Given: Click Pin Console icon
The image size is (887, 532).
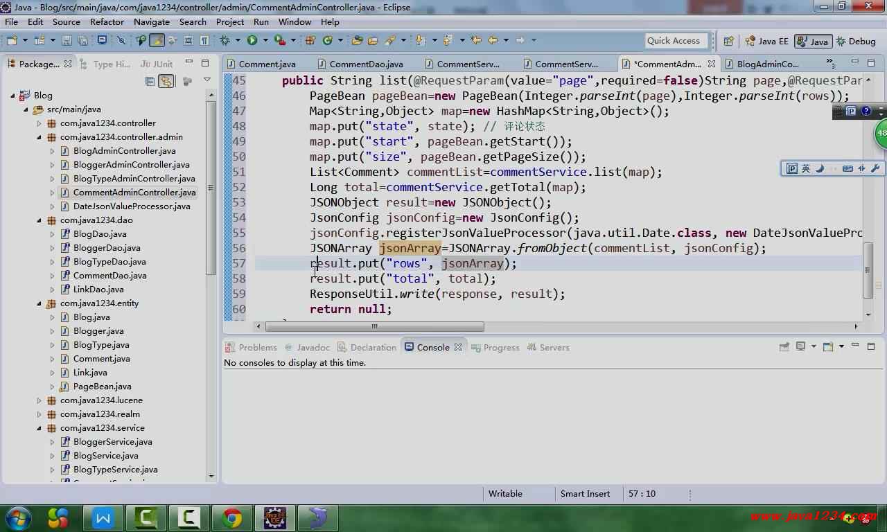Looking at the screenshot, I should (784, 346).
